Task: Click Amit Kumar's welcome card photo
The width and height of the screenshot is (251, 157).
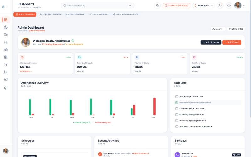Action: point(26,42)
